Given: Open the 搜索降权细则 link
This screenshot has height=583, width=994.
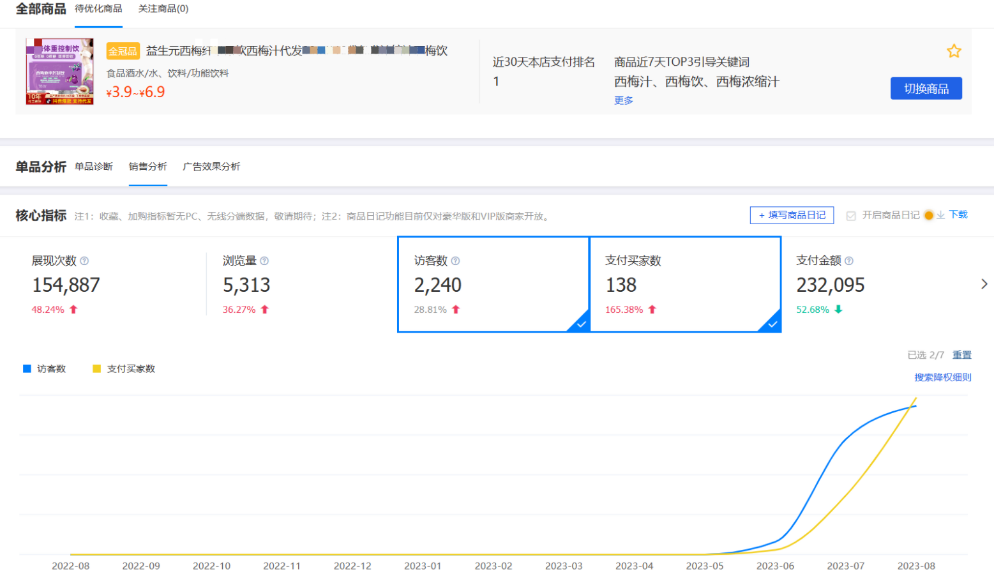Looking at the screenshot, I should point(942,377).
